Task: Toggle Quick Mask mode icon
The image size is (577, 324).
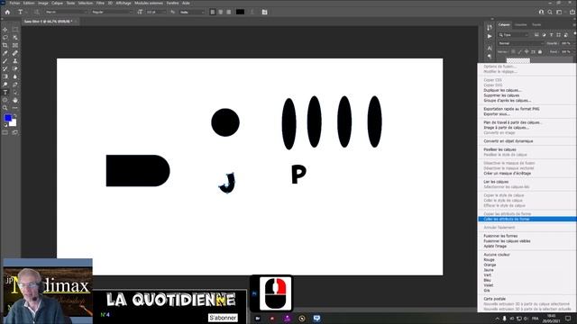Action: [5, 132]
